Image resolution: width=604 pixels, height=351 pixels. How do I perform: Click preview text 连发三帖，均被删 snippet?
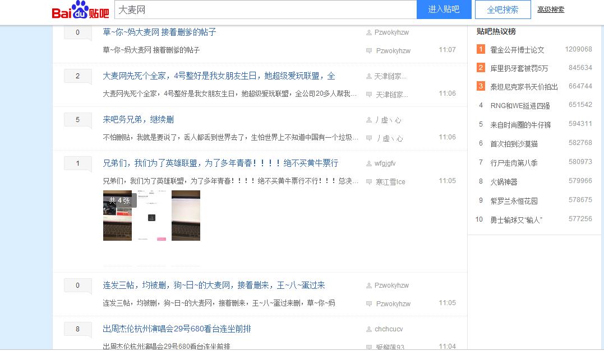[x=219, y=303]
